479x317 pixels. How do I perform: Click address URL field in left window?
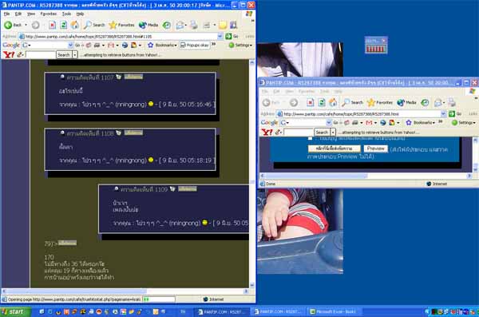[118, 37]
